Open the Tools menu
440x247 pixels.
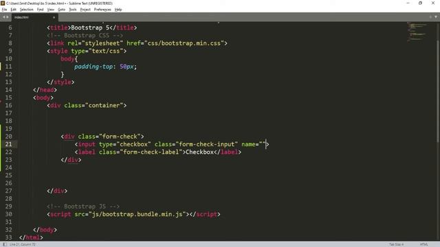(x=73, y=10)
